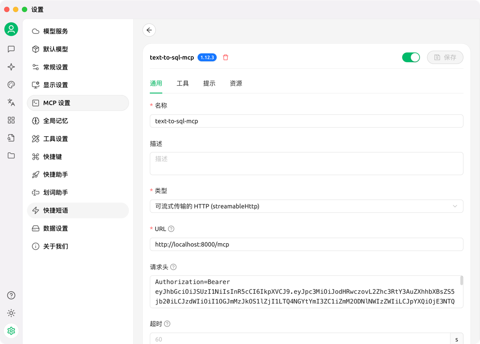Select 模型服务 in the settings menu

[56, 31]
